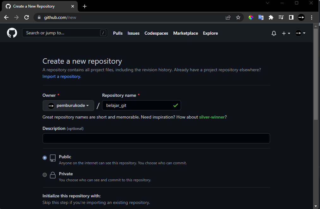This screenshot has width=320, height=209.
Task: Click the Private lock icon
Action: (53, 175)
